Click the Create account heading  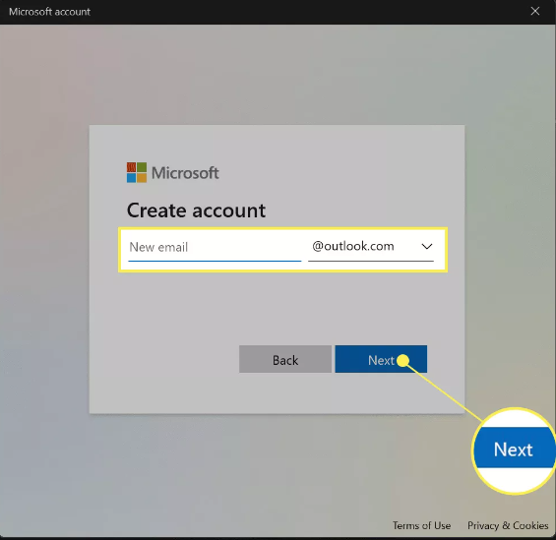[196, 210]
